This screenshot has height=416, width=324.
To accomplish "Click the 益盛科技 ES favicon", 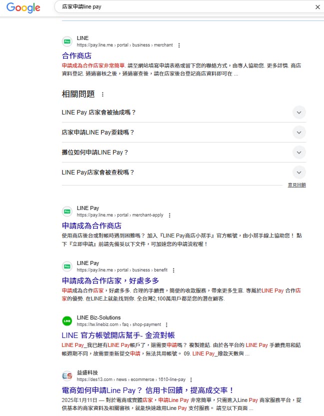I will (x=67, y=375).
